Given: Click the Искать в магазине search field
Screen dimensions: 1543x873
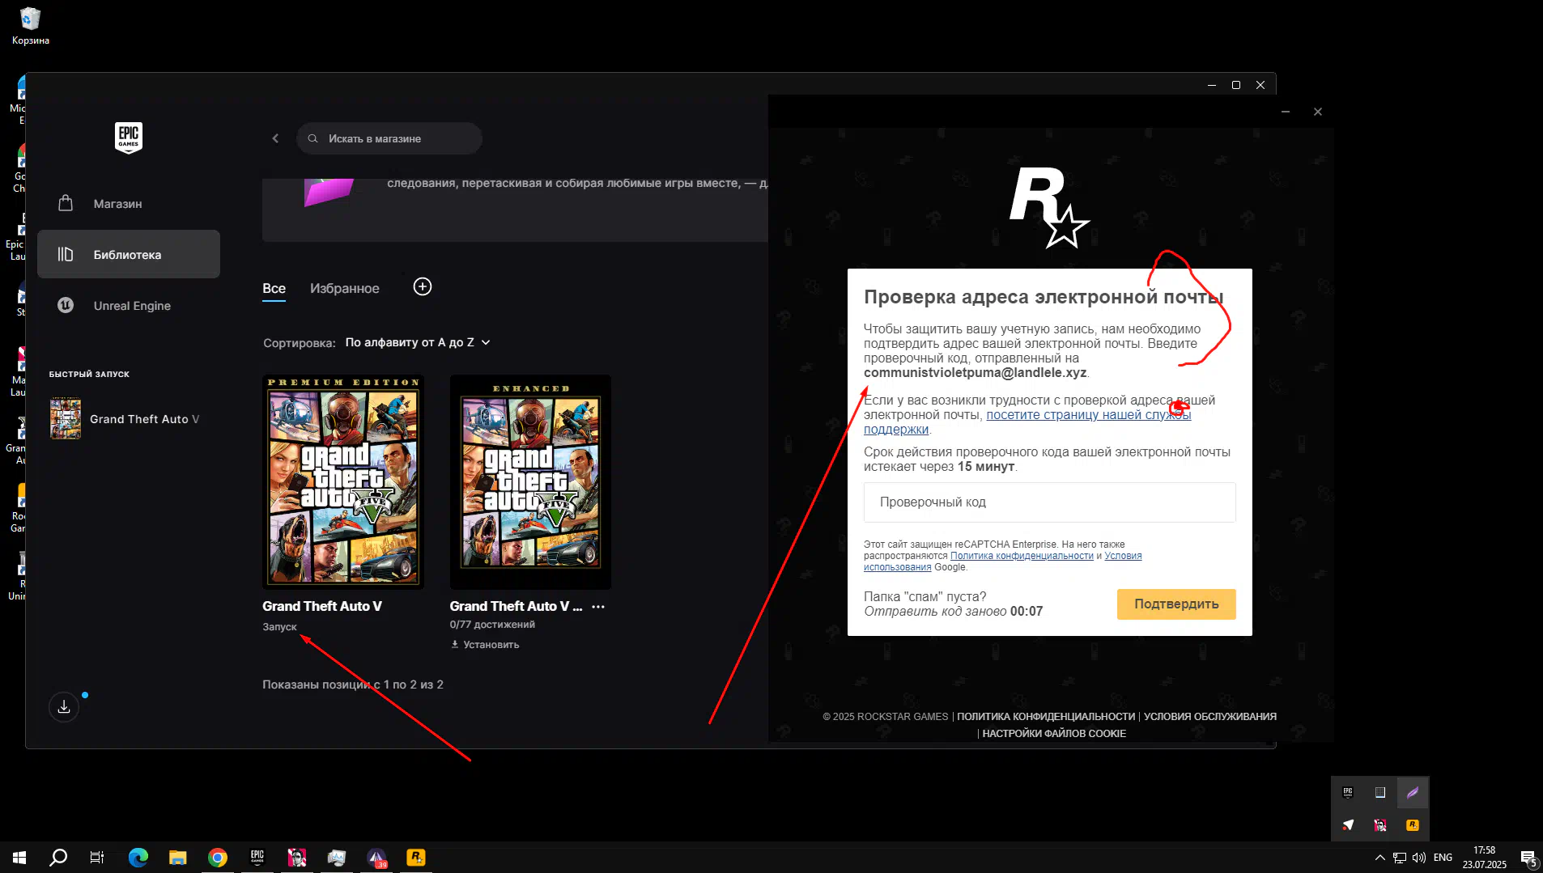Looking at the screenshot, I should tap(389, 138).
